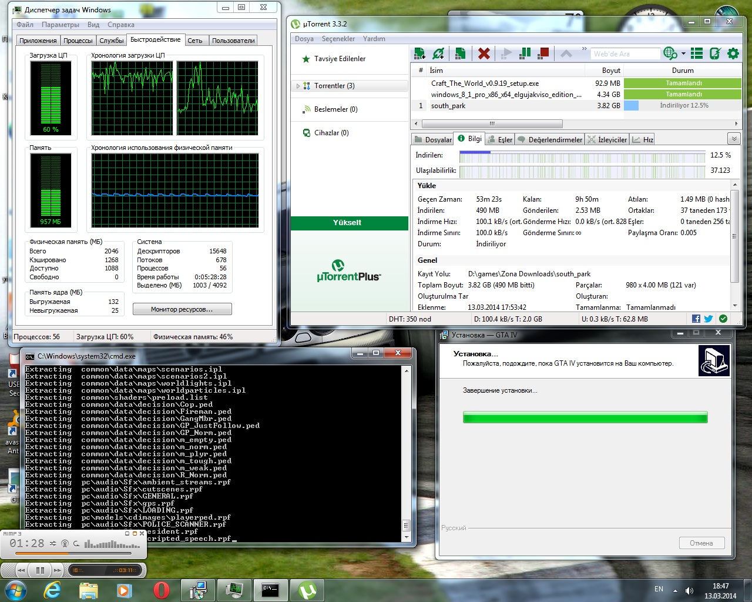The height and width of the screenshot is (602, 752).
Task: Expand the Torrentler (3) tree node
Action: (298, 86)
